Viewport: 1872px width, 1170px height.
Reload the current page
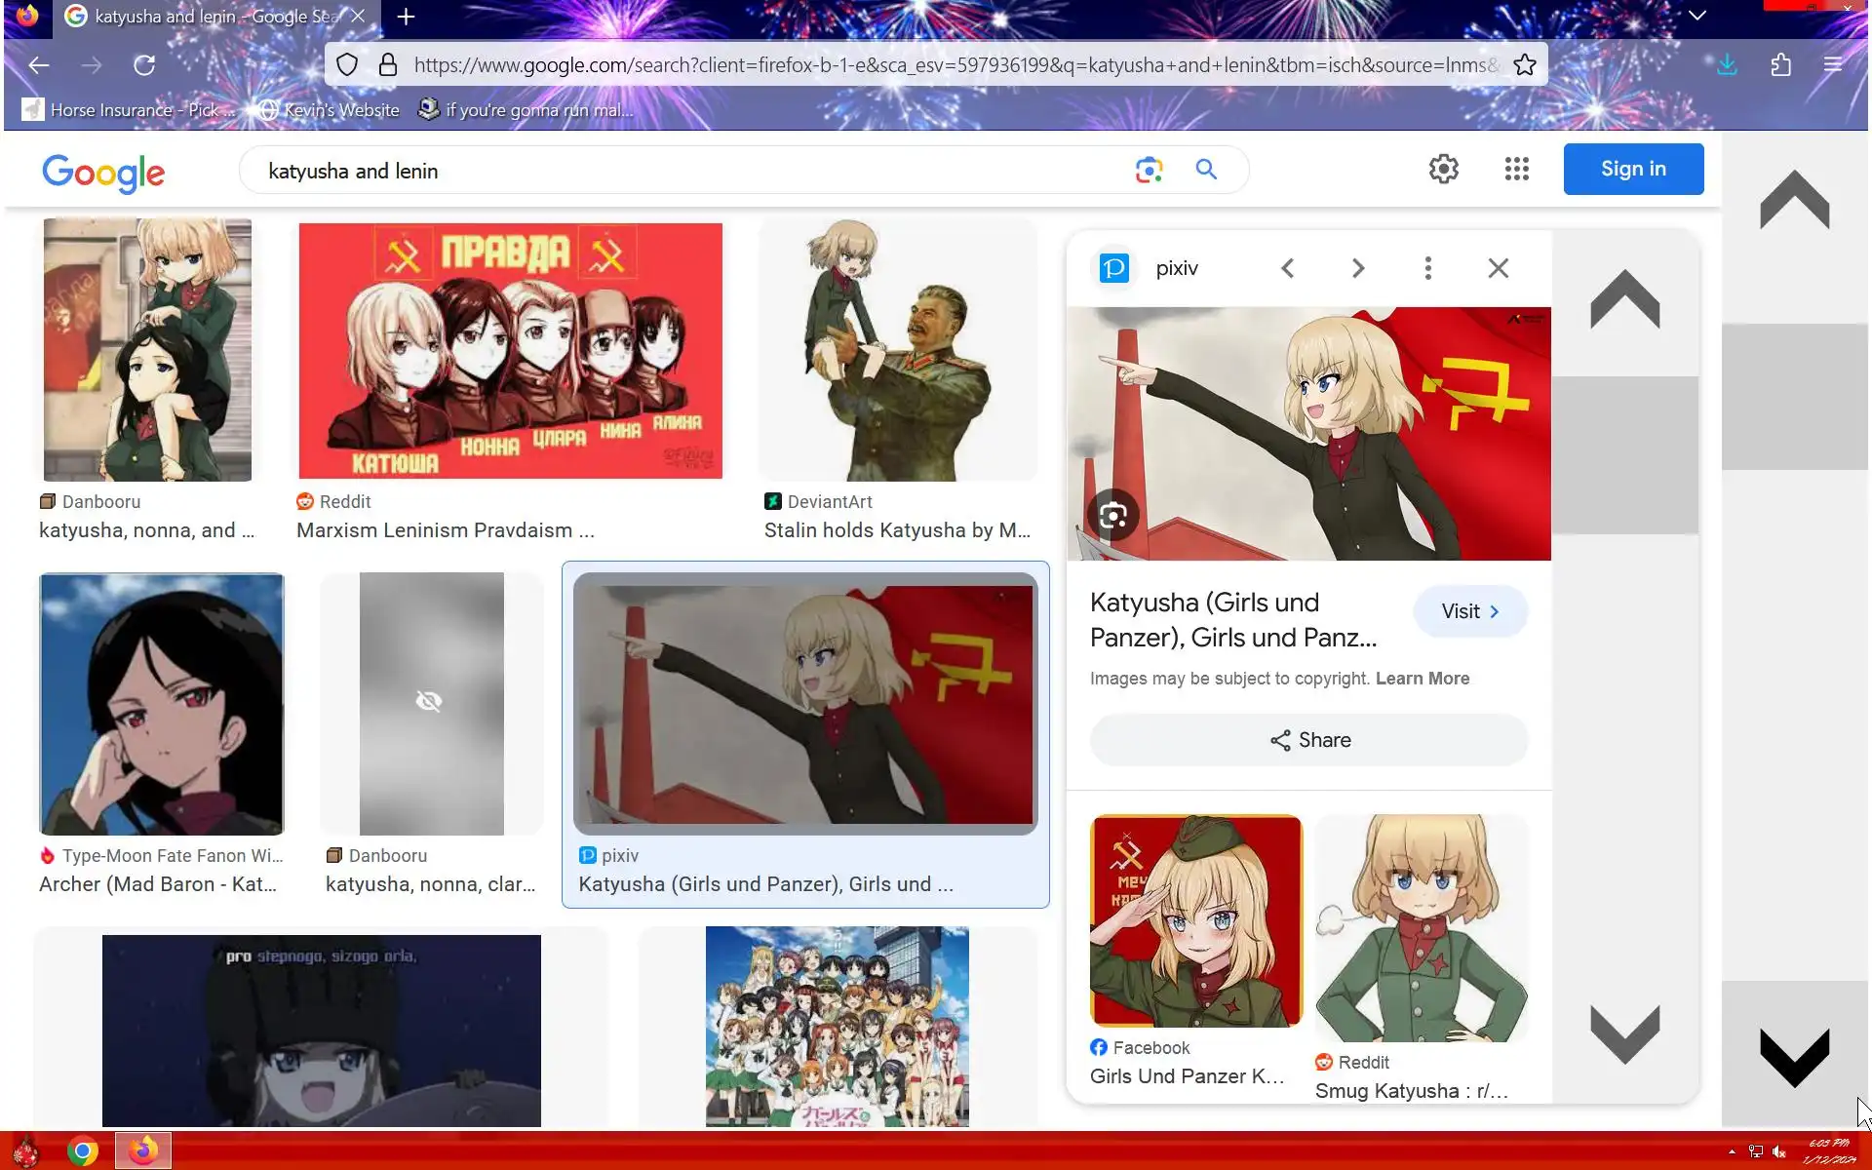click(x=144, y=65)
